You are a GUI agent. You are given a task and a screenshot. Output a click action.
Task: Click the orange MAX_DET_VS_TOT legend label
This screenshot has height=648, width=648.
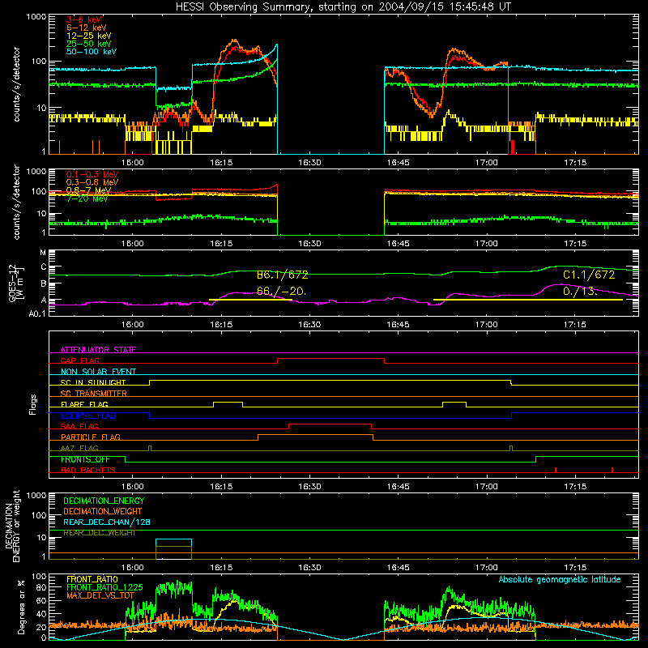[100, 595]
